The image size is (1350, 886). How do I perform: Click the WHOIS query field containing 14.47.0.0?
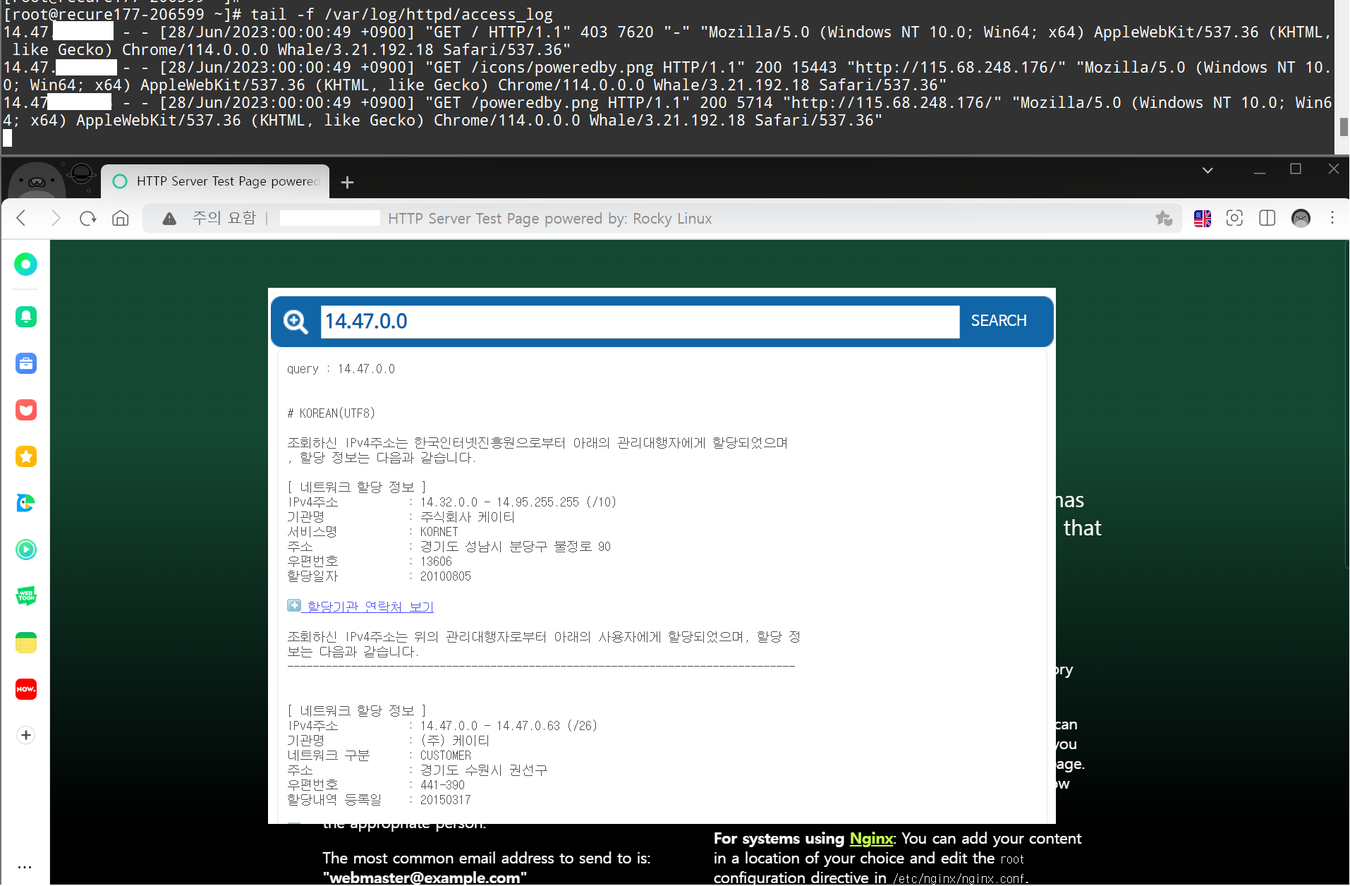point(639,322)
